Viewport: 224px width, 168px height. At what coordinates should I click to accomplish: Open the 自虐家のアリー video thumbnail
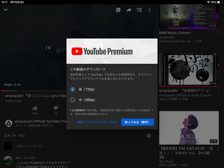(189, 70)
